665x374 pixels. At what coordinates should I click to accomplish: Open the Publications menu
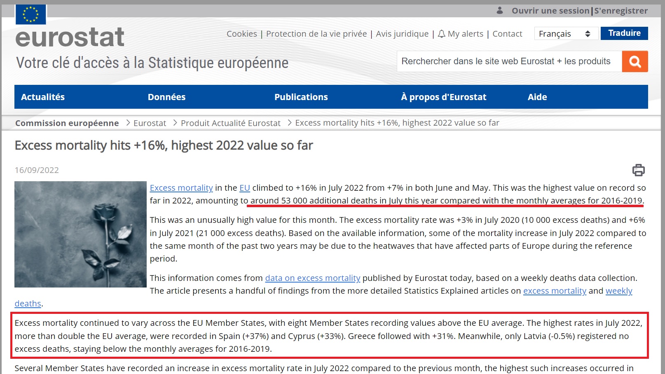(x=301, y=97)
